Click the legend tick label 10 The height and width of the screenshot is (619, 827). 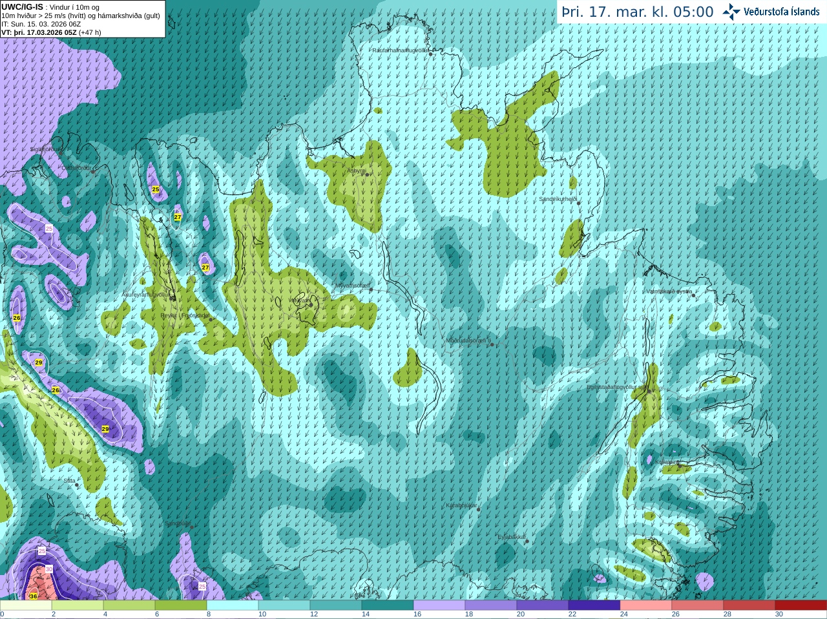coord(262,614)
